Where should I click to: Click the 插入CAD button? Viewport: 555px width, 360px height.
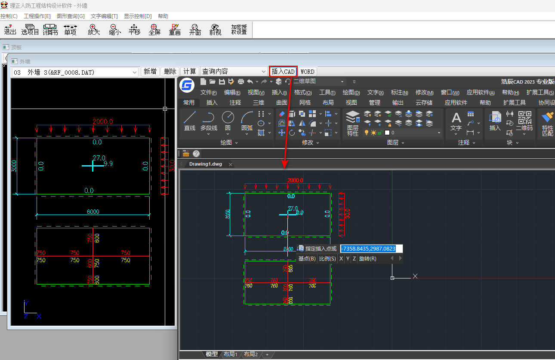(283, 72)
